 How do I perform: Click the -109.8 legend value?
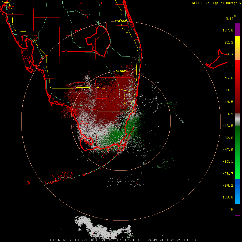227,197
